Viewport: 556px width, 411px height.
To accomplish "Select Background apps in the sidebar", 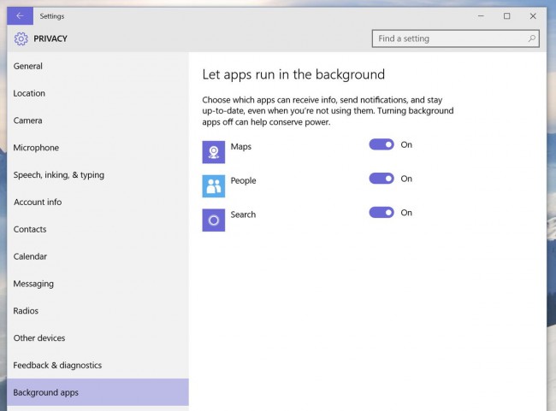I will (98, 392).
